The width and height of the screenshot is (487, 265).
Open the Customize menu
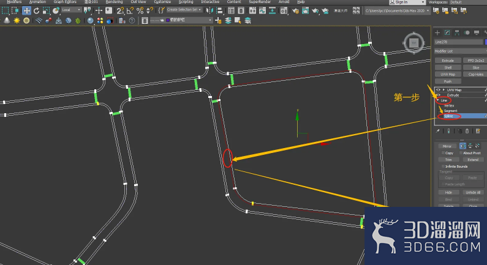point(162,2)
